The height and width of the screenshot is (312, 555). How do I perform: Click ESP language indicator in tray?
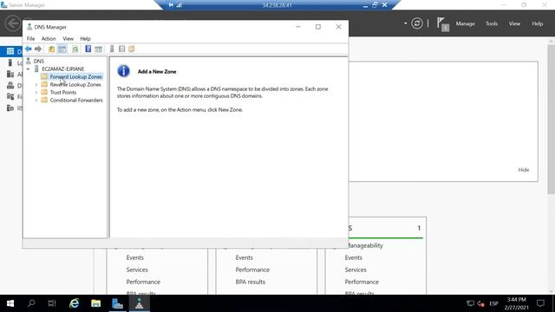[x=493, y=303]
